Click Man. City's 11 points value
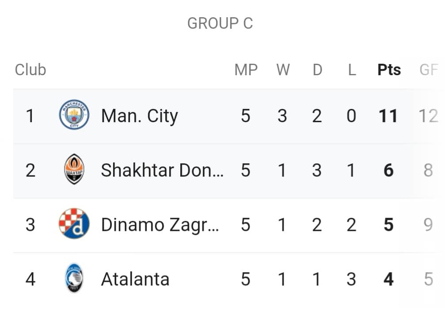 point(388,116)
